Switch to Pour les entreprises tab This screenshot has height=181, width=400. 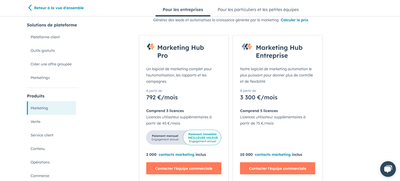(183, 9)
